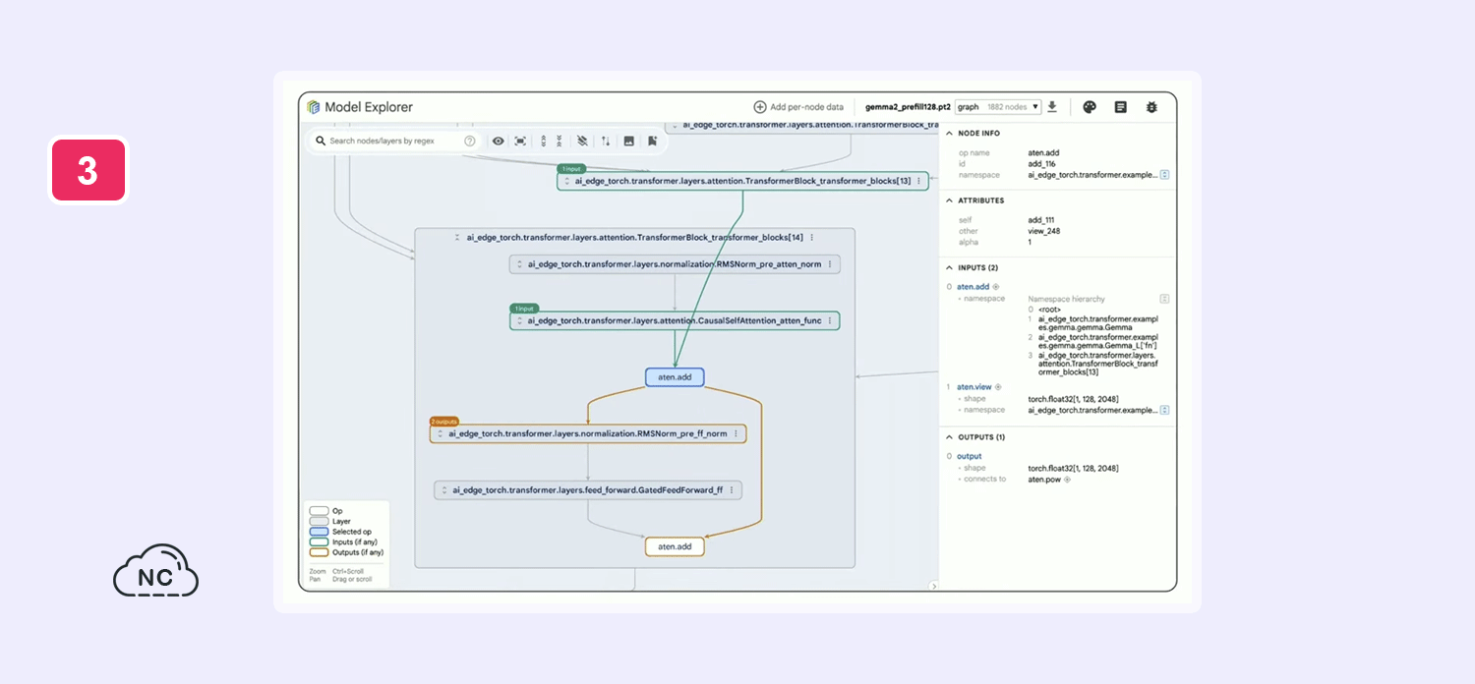Expand the GatedFeedForward_ff layer
This screenshot has width=1475, height=684.
click(443, 489)
